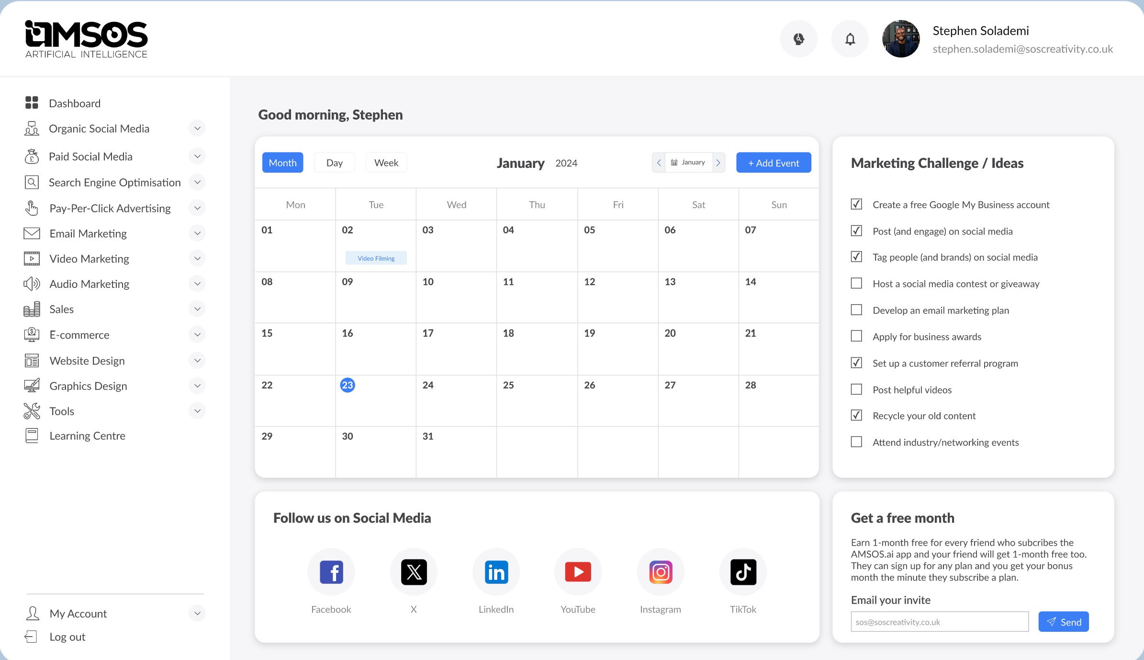Click the X social icon
1144x660 pixels.
pos(414,572)
